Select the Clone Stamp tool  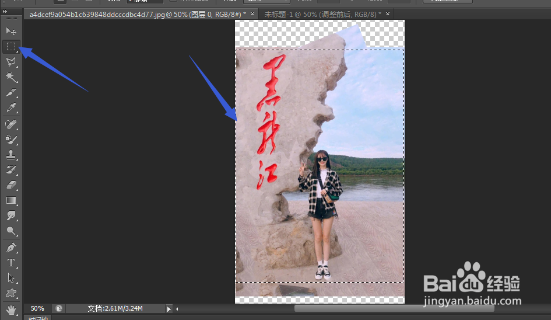[x=11, y=155]
